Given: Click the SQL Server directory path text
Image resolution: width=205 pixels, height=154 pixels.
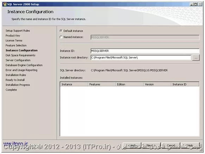Looking at the screenshot, I should click(129, 70).
